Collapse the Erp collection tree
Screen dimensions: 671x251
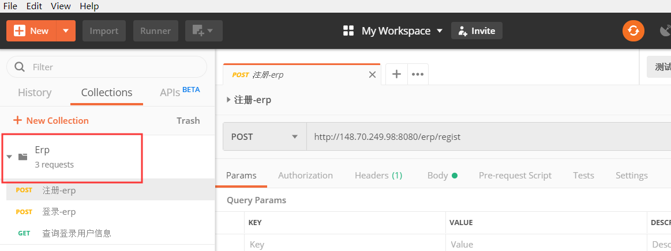coord(9,157)
